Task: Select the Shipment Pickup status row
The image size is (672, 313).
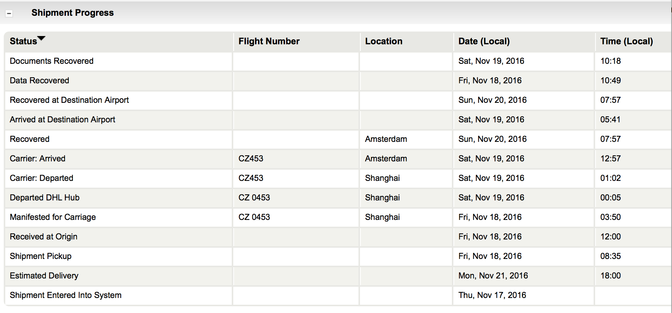Action: 337,256
